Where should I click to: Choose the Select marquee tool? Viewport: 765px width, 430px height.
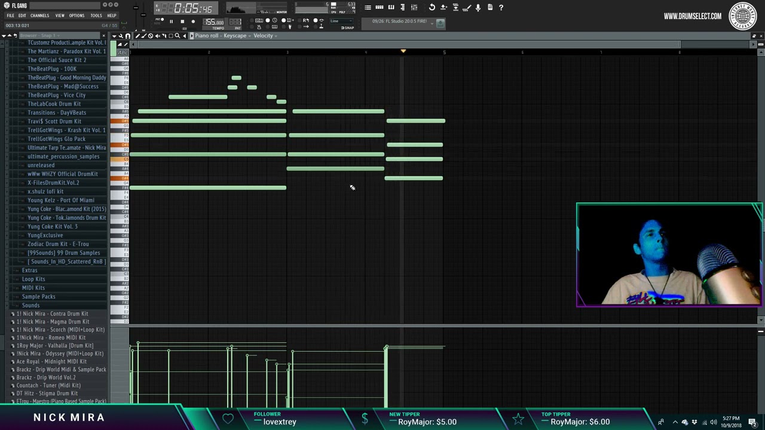tap(171, 36)
